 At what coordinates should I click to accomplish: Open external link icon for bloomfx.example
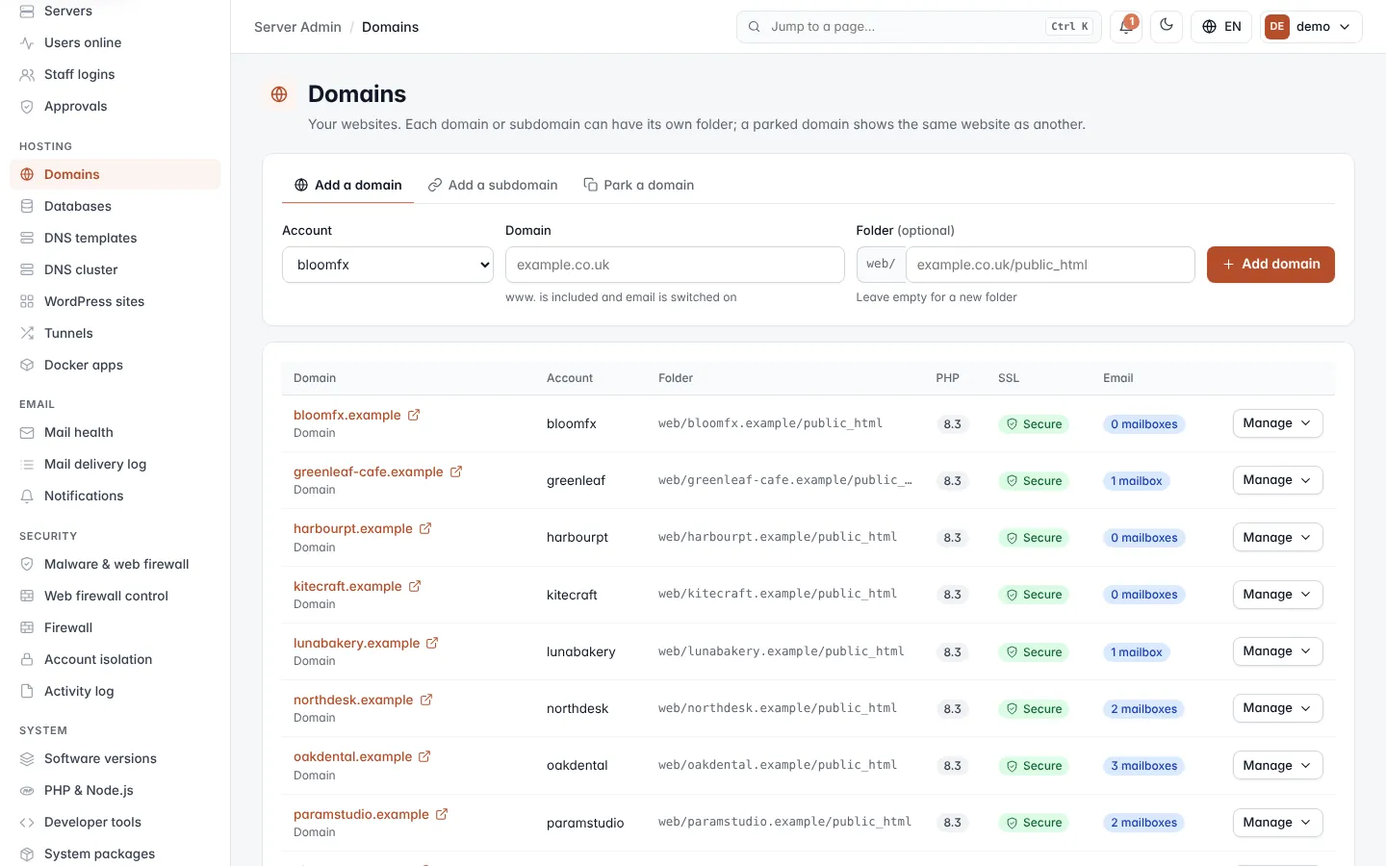(x=414, y=415)
